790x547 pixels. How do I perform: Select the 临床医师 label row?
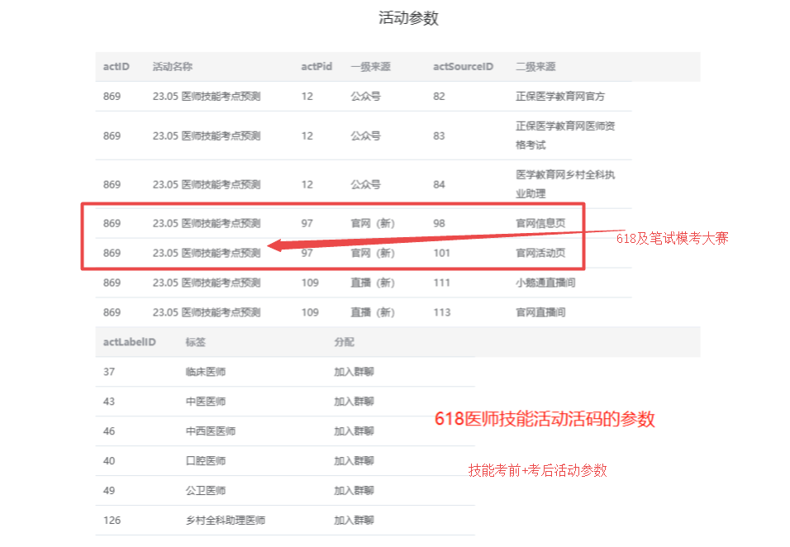pos(205,372)
